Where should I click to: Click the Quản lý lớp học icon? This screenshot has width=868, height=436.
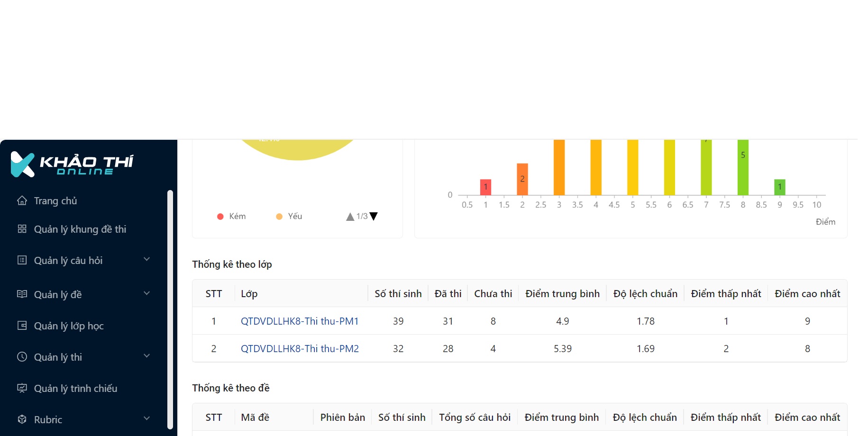(22, 326)
